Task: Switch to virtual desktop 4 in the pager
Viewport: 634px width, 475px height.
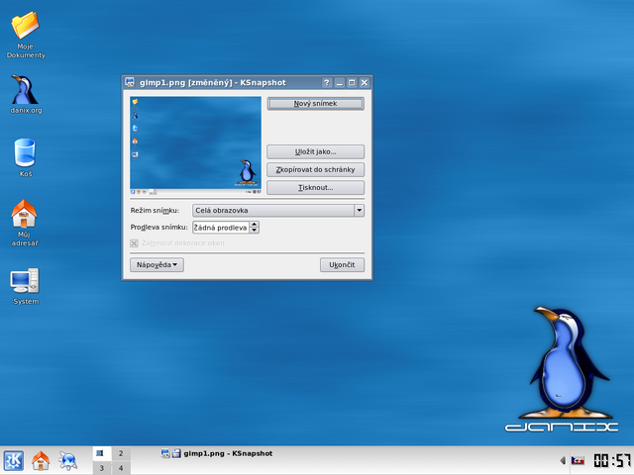Action: (121, 468)
